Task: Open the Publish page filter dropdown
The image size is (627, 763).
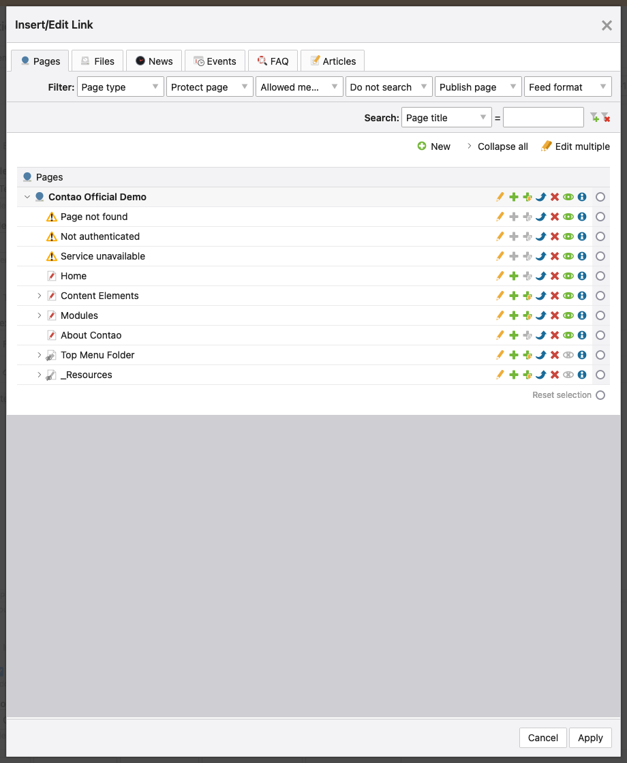Action: [x=478, y=87]
